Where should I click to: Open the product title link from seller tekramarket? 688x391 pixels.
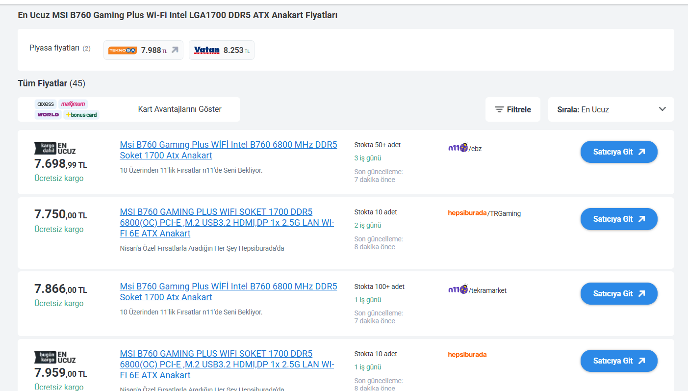(x=229, y=292)
